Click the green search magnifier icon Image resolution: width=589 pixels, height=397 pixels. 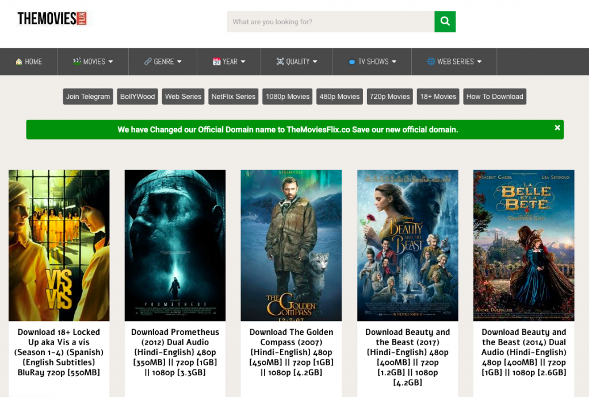tap(445, 21)
